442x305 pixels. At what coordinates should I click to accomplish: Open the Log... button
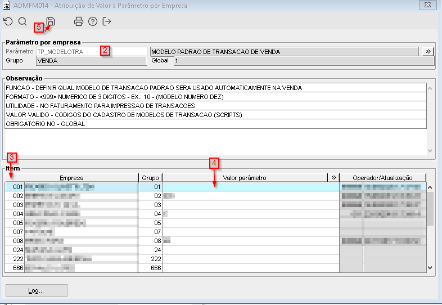coord(37,290)
